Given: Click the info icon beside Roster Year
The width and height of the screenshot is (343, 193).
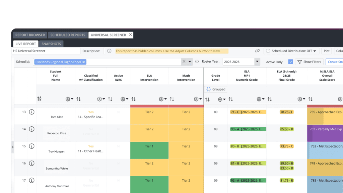Looking at the screenshot, I should tap(197, 62).
